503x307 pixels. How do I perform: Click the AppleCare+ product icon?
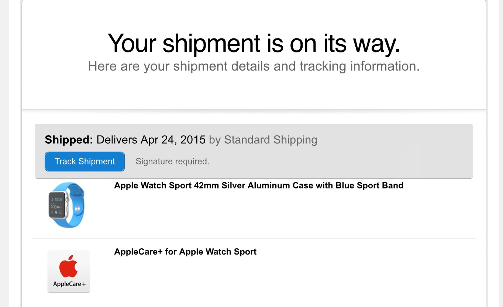click(x=69, y=272)
